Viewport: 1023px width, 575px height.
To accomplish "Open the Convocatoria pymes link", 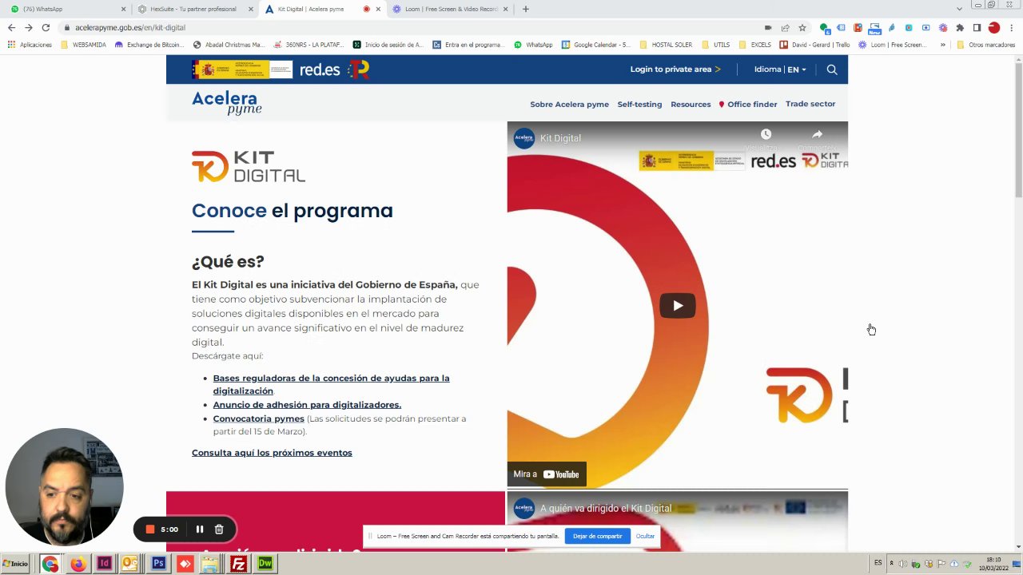I will point(258,418).
